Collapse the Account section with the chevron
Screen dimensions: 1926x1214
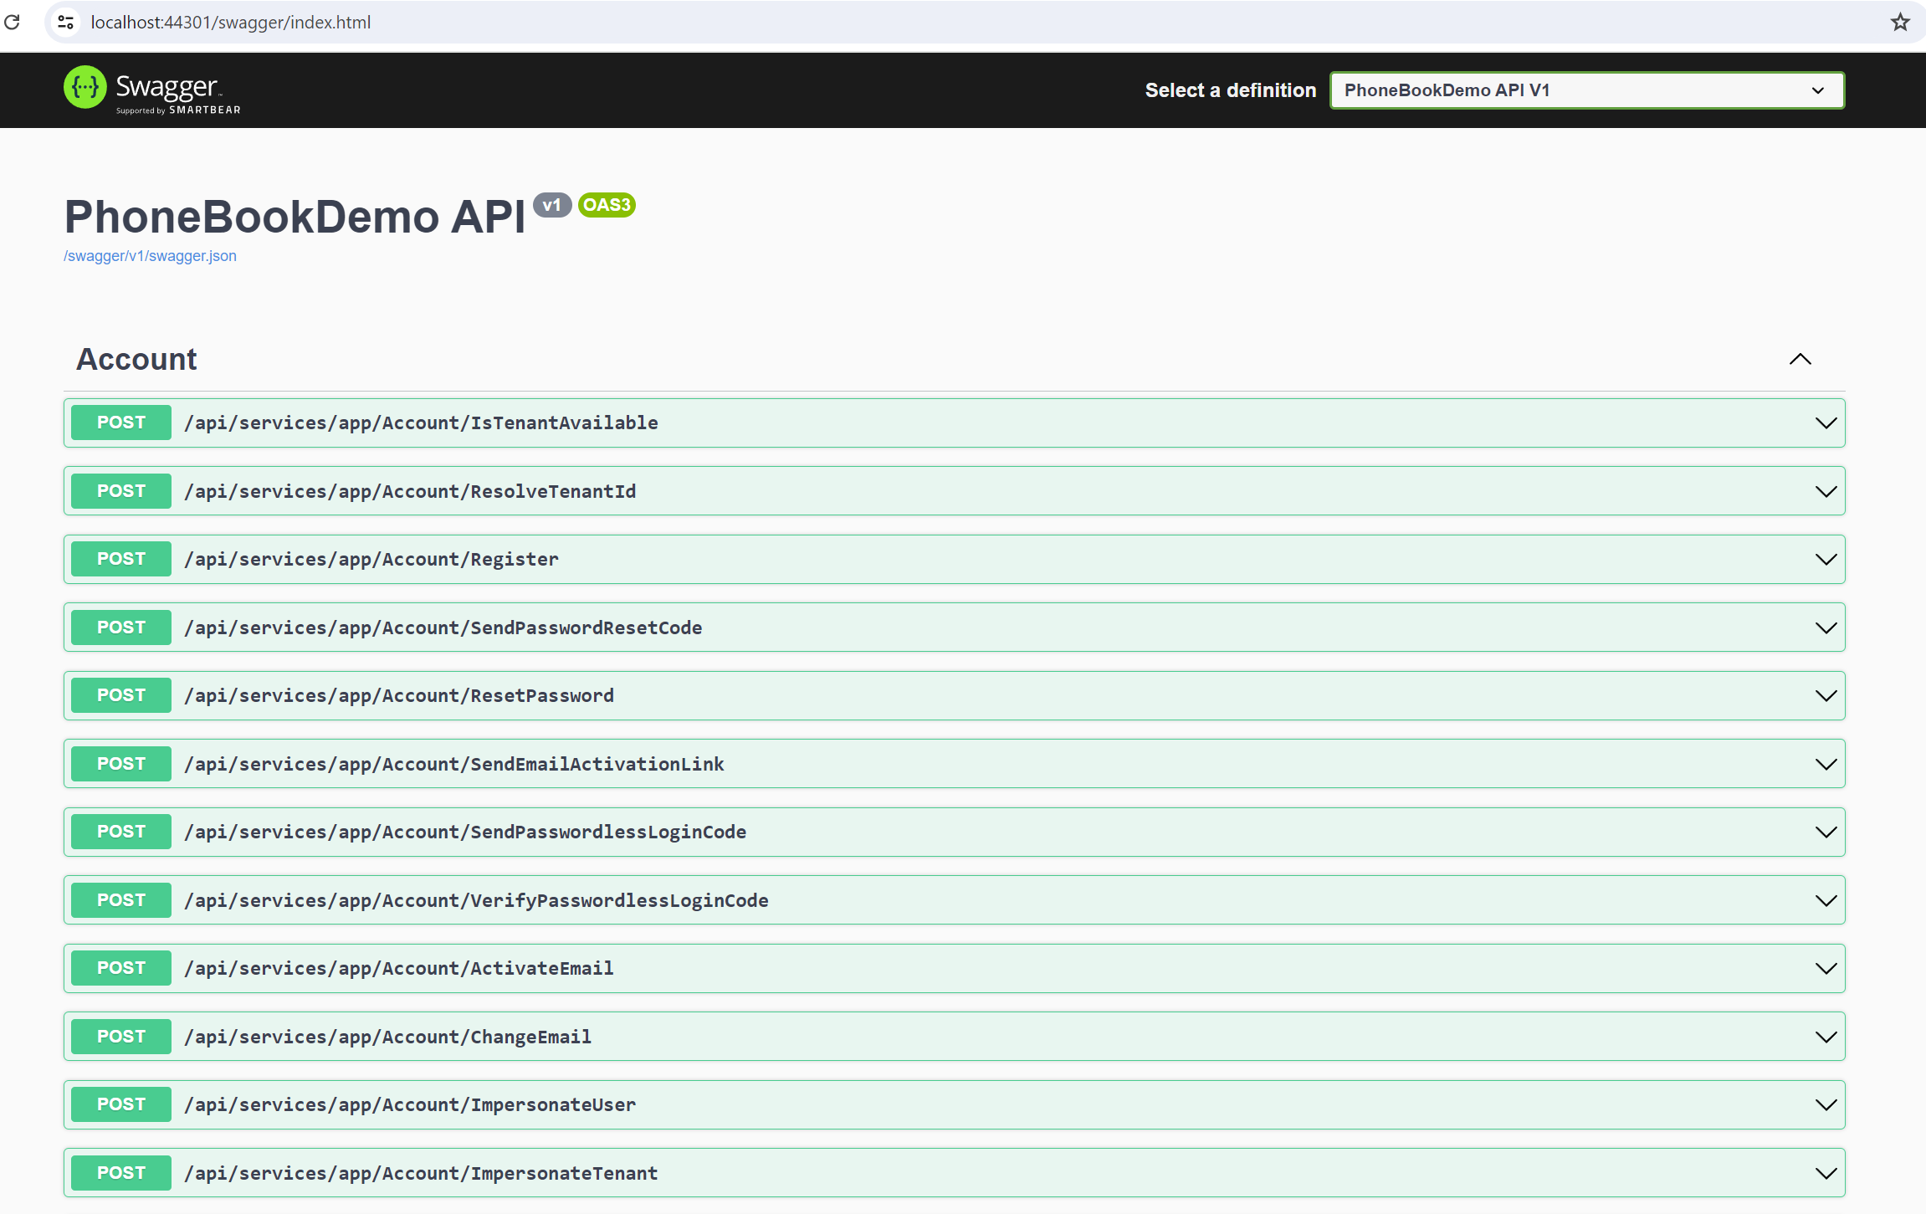point(1800,360)
